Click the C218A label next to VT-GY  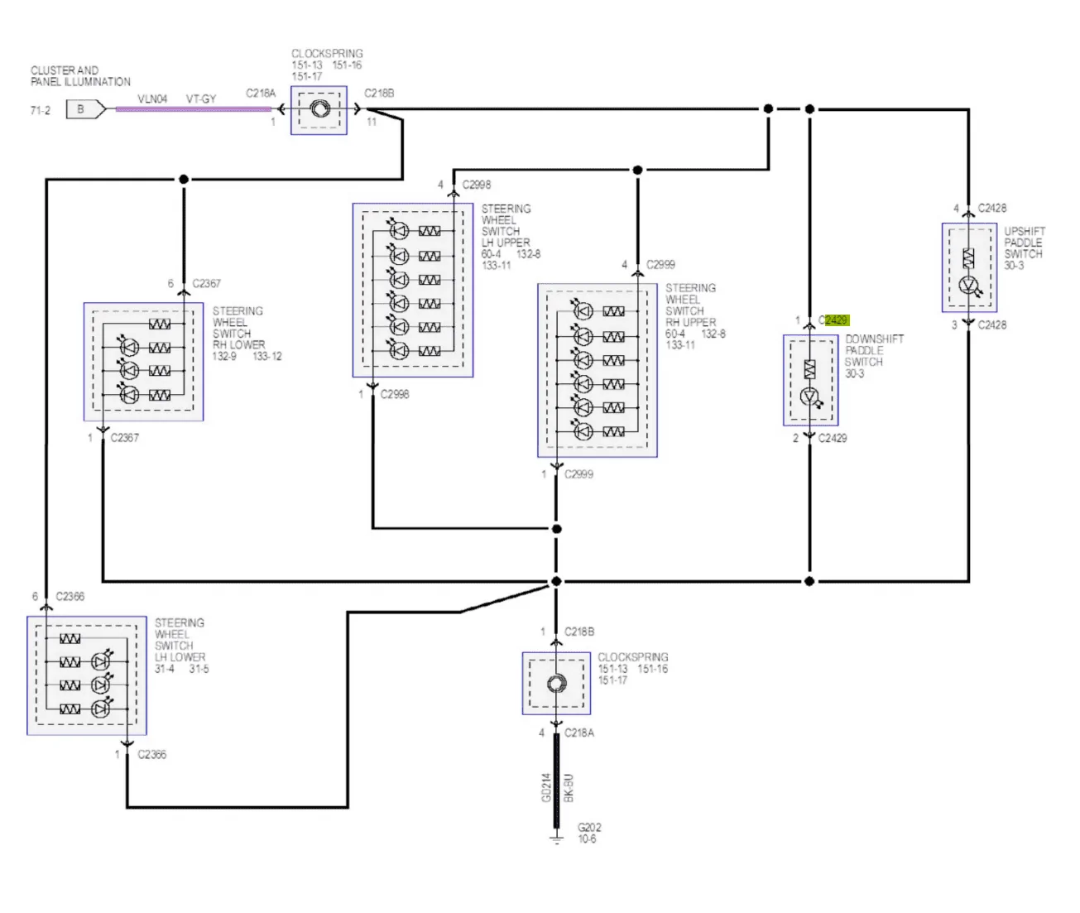[261, 93]
